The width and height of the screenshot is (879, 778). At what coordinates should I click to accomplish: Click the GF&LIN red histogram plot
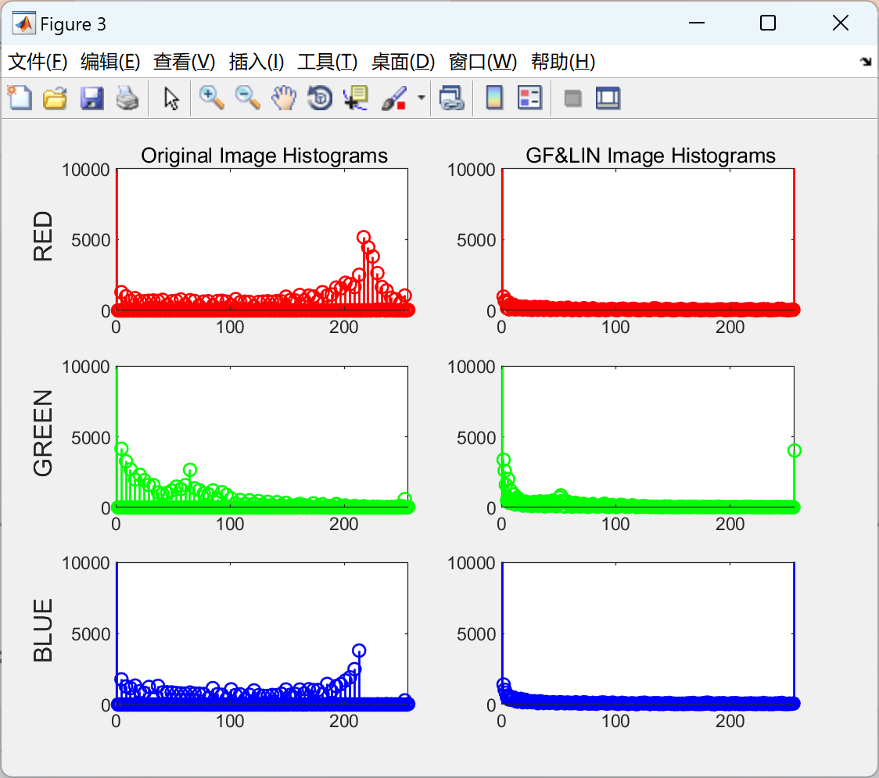[648, 239]
